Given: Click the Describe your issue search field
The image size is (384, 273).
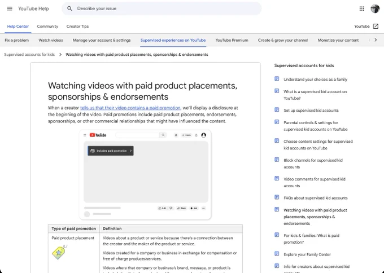Looking at the screenshot, I should click(x=162, y=8).
